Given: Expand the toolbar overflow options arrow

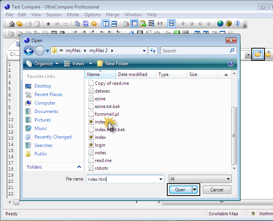Looking at the screenshot, I should (x=245, y=25).
